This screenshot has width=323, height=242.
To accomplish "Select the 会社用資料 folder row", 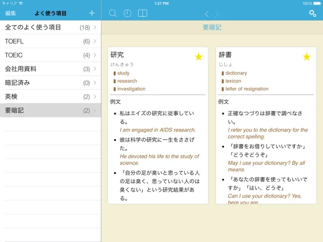I will pyautogui.click(x=50, y=69).
